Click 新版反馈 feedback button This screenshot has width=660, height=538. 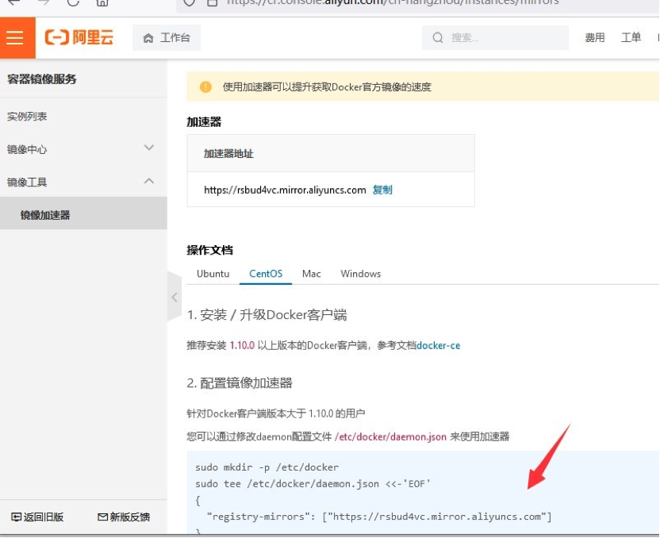pos(124,517)
